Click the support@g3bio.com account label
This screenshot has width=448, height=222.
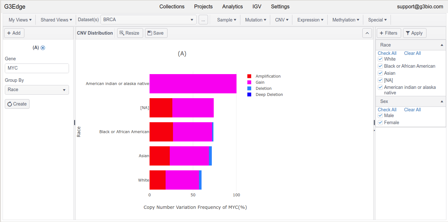pyautogui.click(x=420, y=7)
